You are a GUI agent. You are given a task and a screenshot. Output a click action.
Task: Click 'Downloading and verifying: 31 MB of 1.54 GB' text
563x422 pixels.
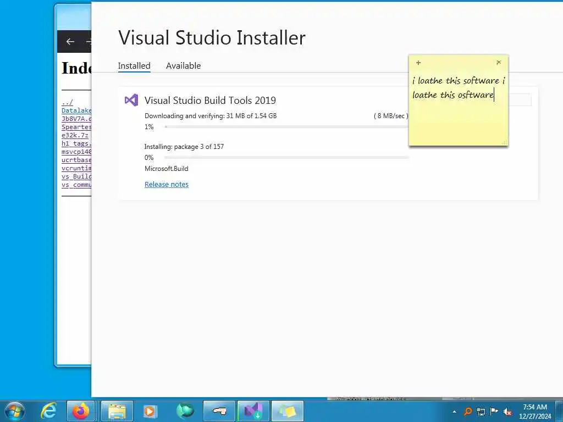pyautogui.click(x=211, y=116)
